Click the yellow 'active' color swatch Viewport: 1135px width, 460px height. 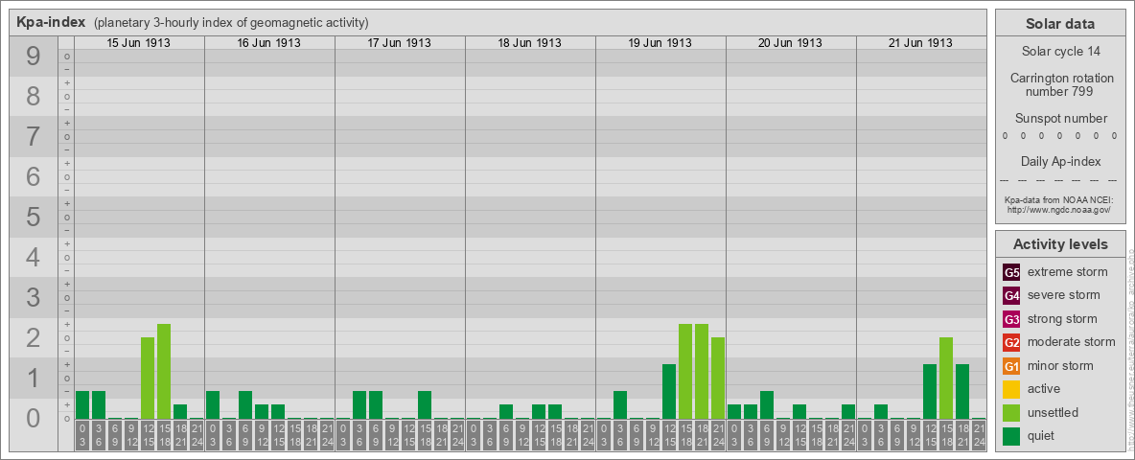1011,389
